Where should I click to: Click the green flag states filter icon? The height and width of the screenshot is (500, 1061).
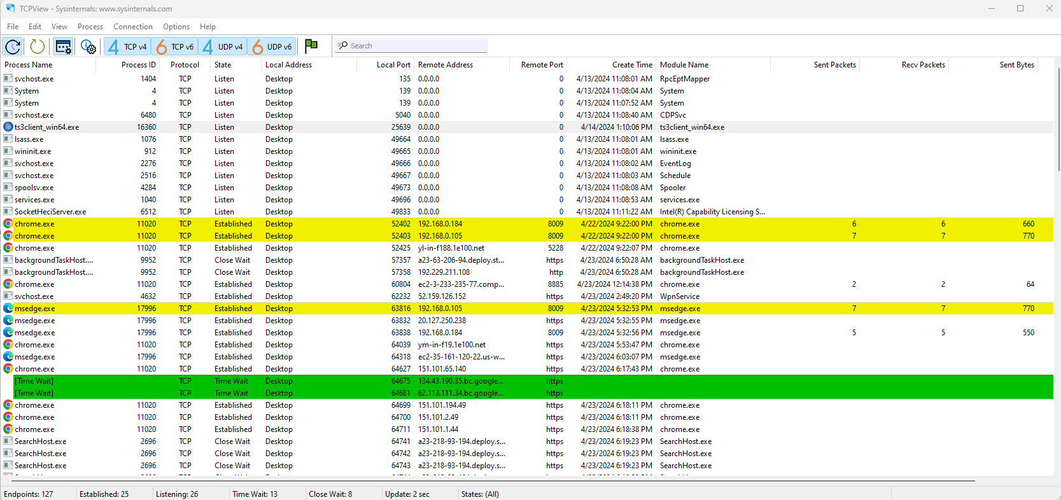pos(311,46)
